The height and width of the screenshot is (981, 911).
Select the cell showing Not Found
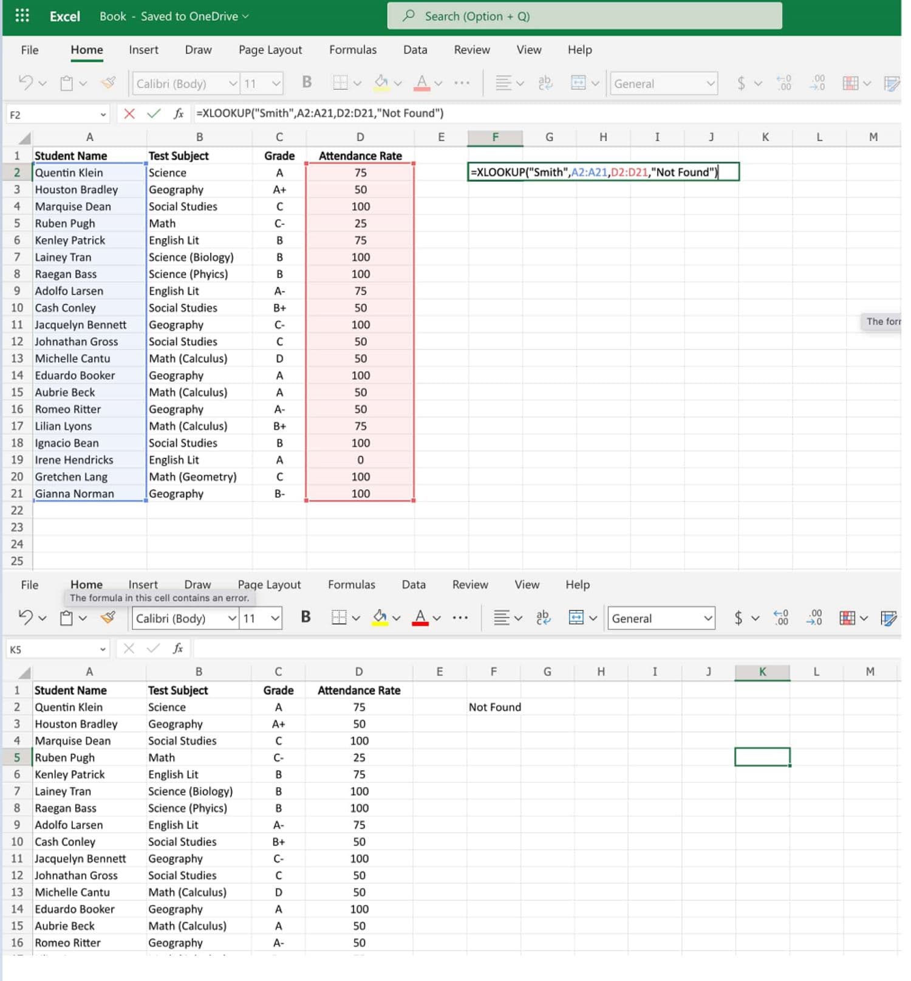(494, 707)
